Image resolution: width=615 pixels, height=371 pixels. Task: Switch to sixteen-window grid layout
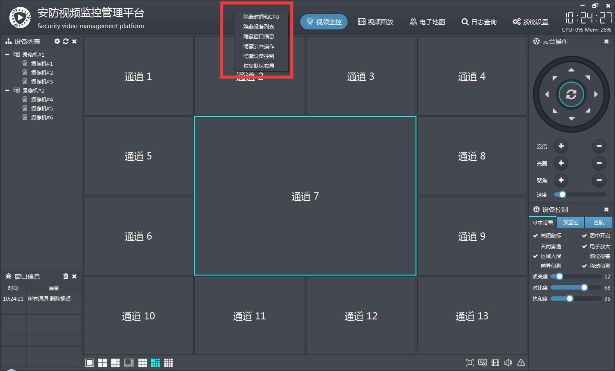click(169, 363)
